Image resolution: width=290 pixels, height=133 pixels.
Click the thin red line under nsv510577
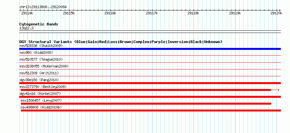[x=150, y=62]
